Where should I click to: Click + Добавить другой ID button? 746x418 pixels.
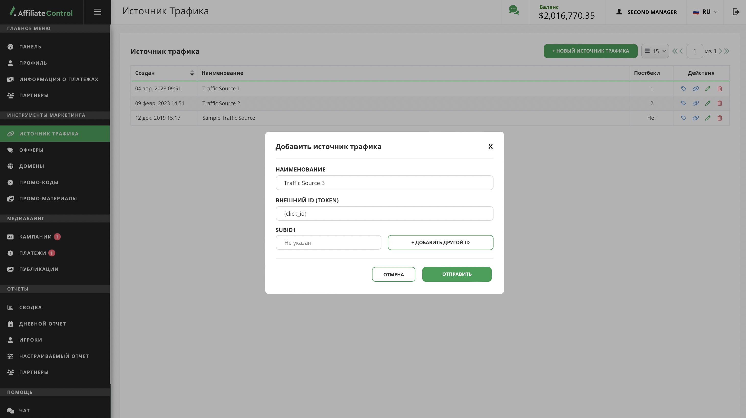[440, 243]
